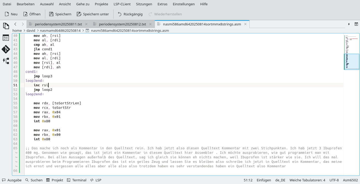Toggle the Ausgabe output panel
360x184 pixels.
(x=12, y=180)
